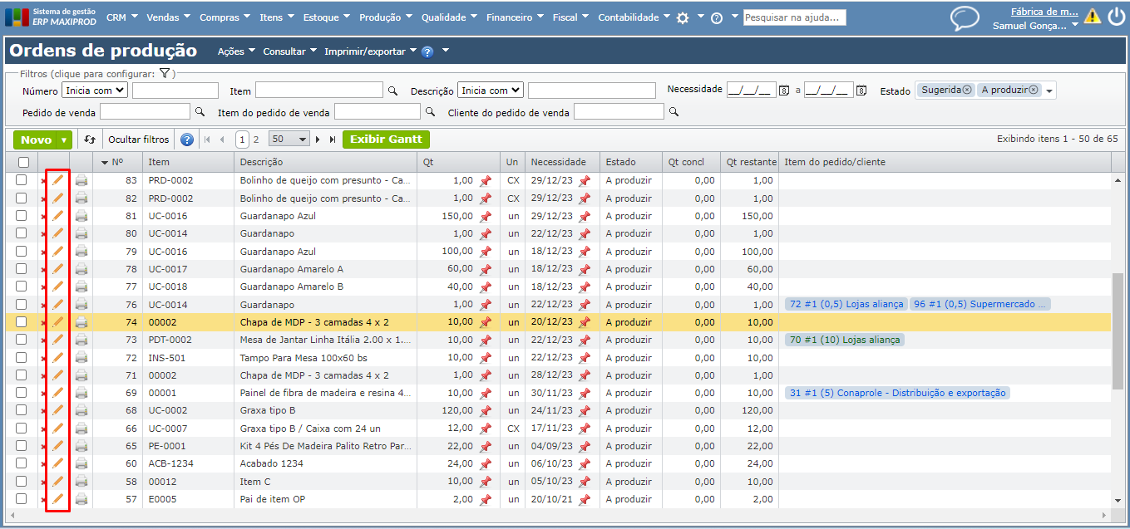Expand the Número 'Inicia com' dropdown
The width and height of the screenshot is (1130, 529).
coord(96,90)
